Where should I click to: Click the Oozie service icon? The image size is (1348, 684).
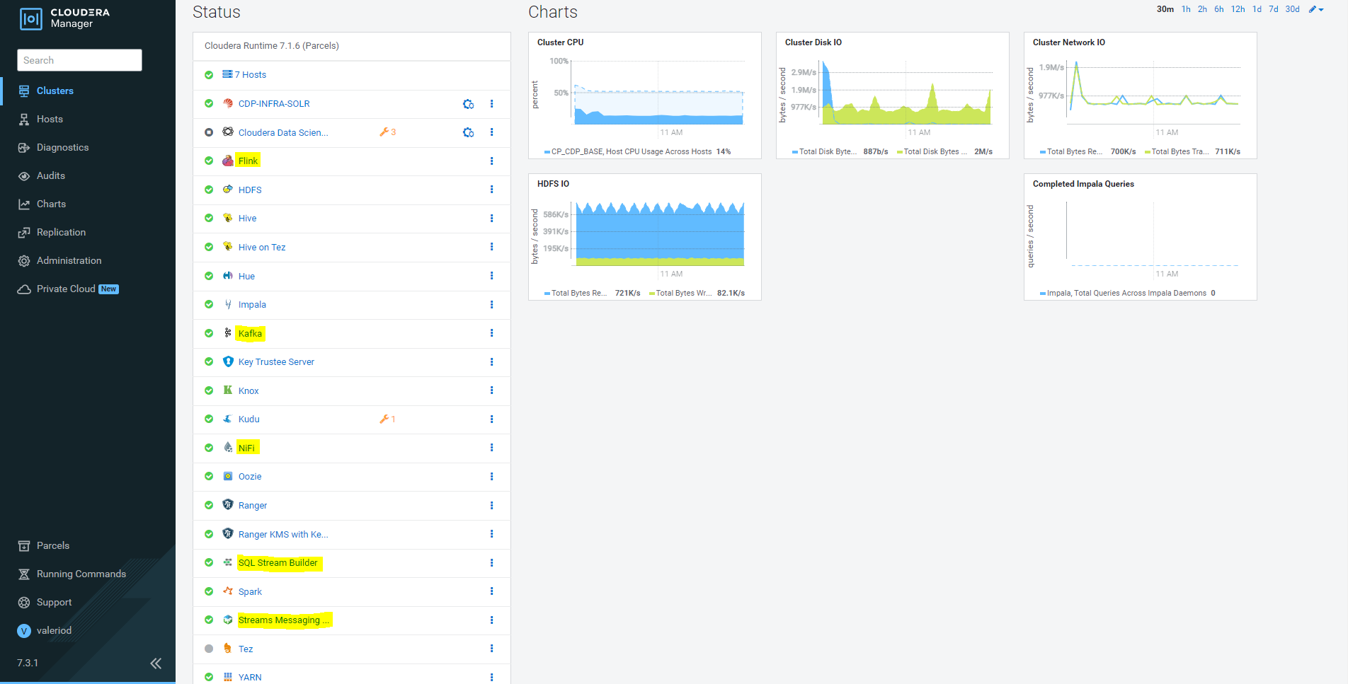pyautogui.click(x=228, y=476)
